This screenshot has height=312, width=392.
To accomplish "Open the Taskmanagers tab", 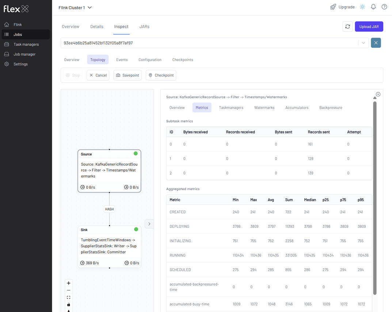I will point(231,108).
